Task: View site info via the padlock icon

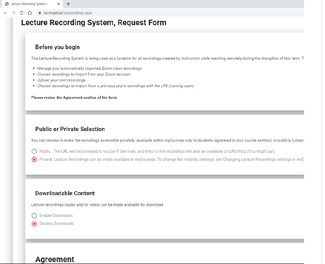Action: point(39,13)
